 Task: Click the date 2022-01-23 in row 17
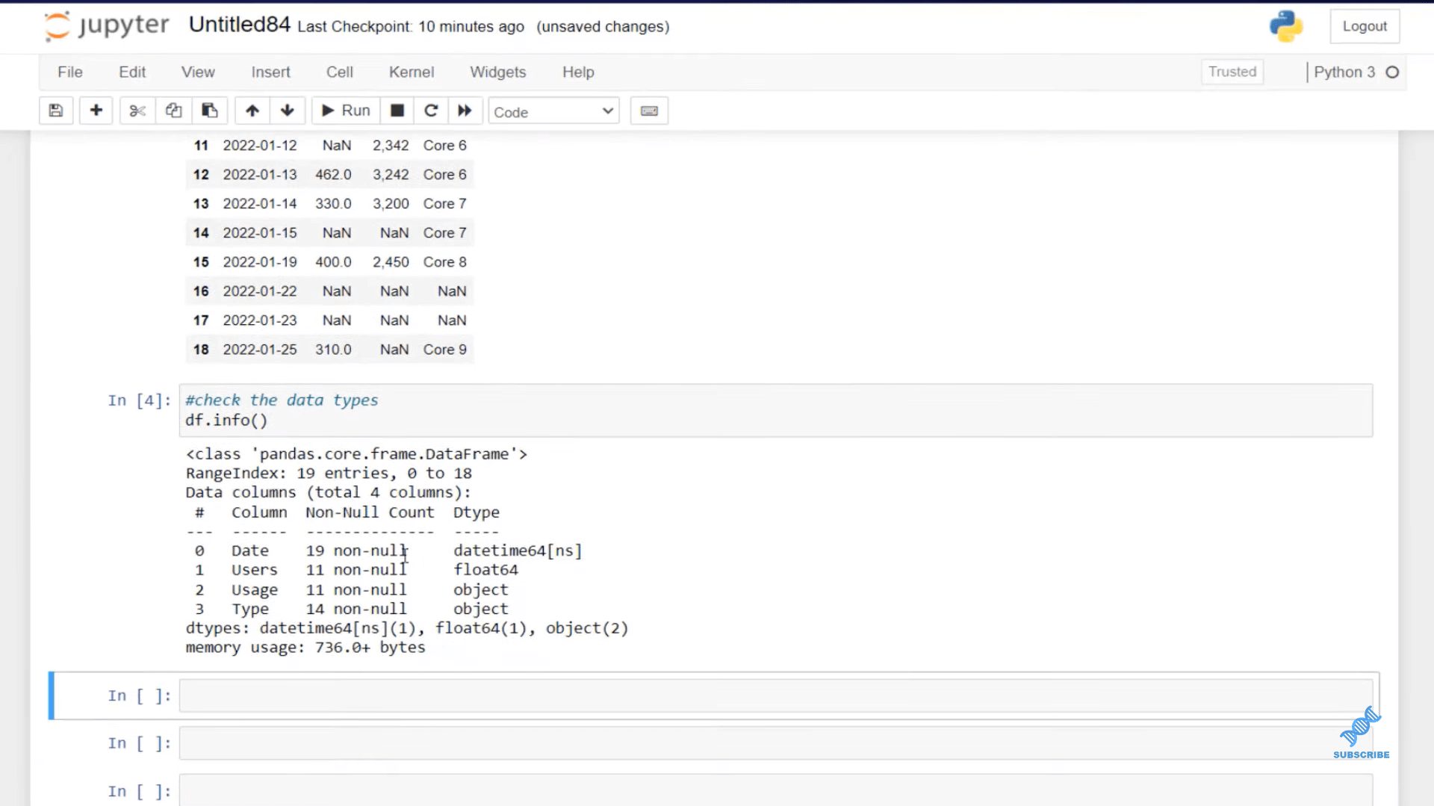pyautogui.click(x=260, y=320)
